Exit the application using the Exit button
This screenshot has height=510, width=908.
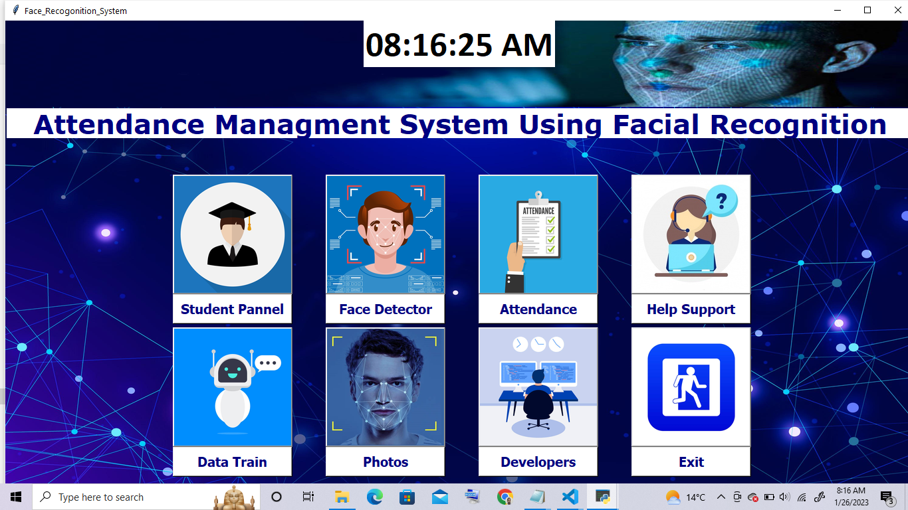click(690, 462)
